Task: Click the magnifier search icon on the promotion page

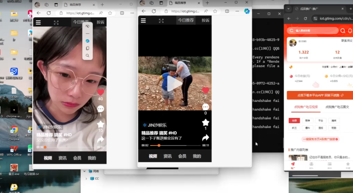Action: [x=343, y=31]
